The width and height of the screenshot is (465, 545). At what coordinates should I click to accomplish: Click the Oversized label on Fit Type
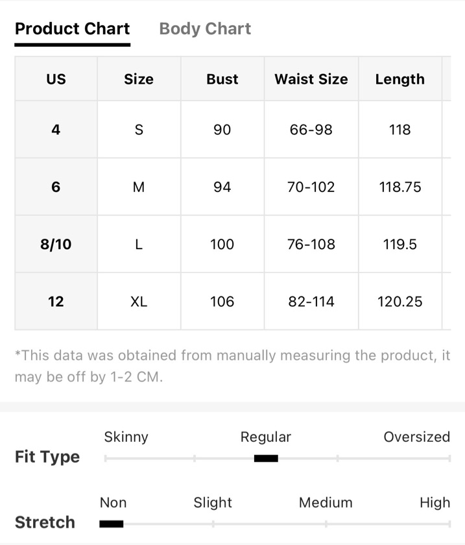coord(417,437)
